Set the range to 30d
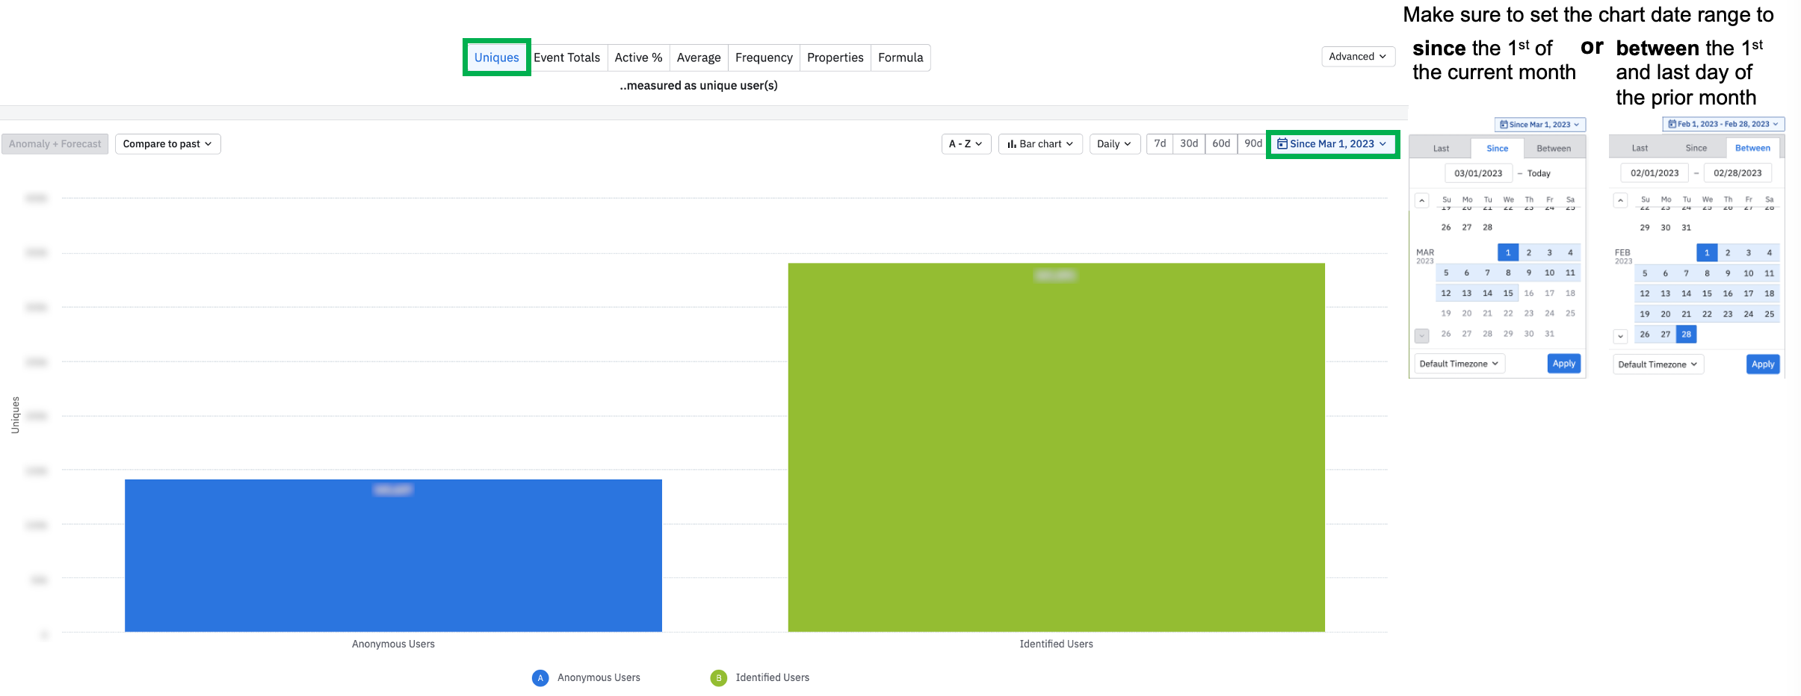Viewport: 1801px width, 696px height. [1189, 143]
